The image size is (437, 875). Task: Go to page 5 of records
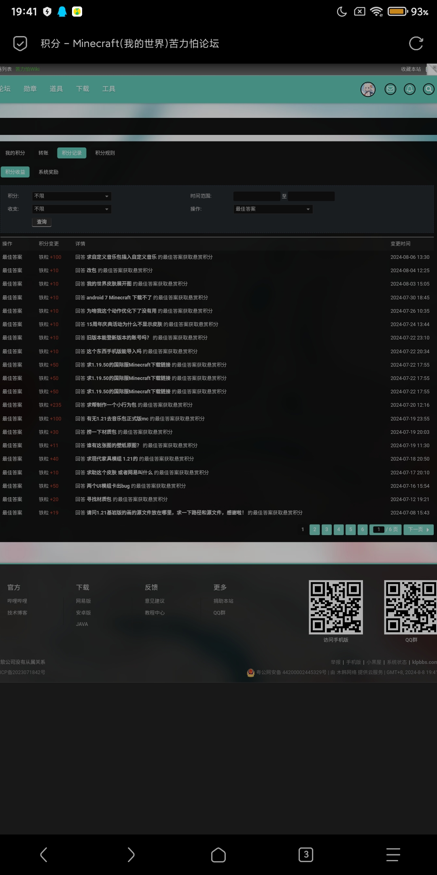pos(351,529)
